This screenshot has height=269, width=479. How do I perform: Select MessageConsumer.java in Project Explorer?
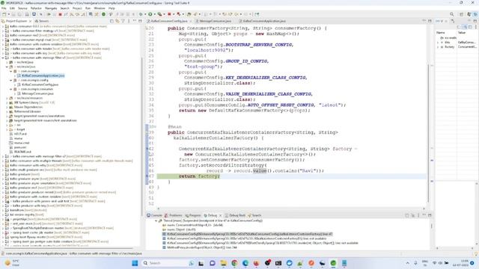[x=37, y=93]
